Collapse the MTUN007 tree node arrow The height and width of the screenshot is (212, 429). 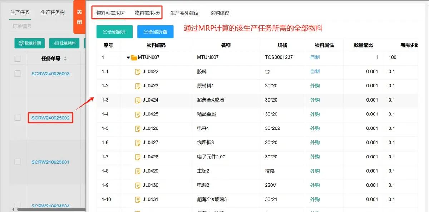[128, 58]
